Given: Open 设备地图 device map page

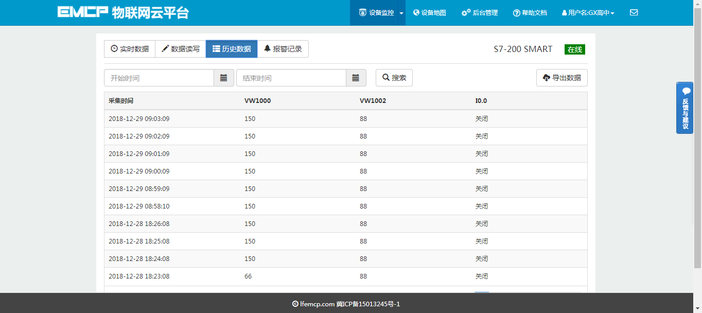Looking at the screenshot, I should coord(430,13).
